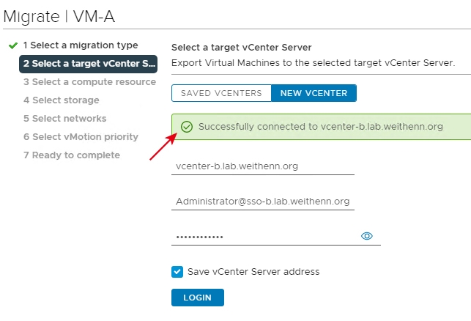The image size is (471, 321).
Task: Jump to step 5 Select networks
Action: tap(65, 119)
